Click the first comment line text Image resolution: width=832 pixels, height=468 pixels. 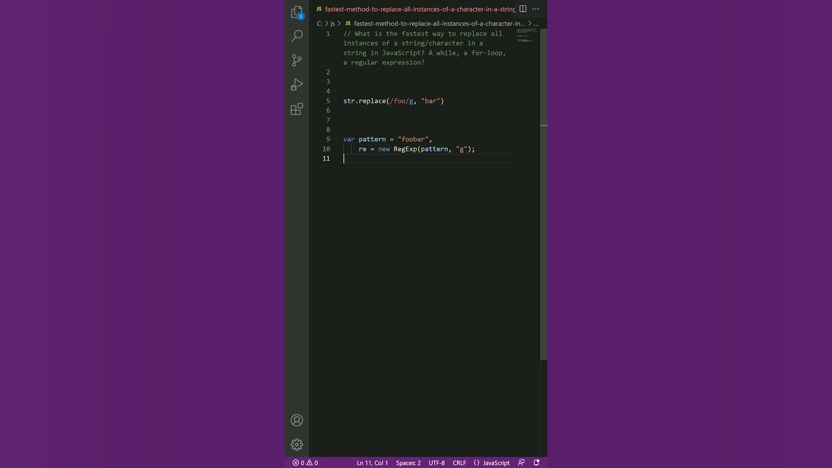coord(422,34)
